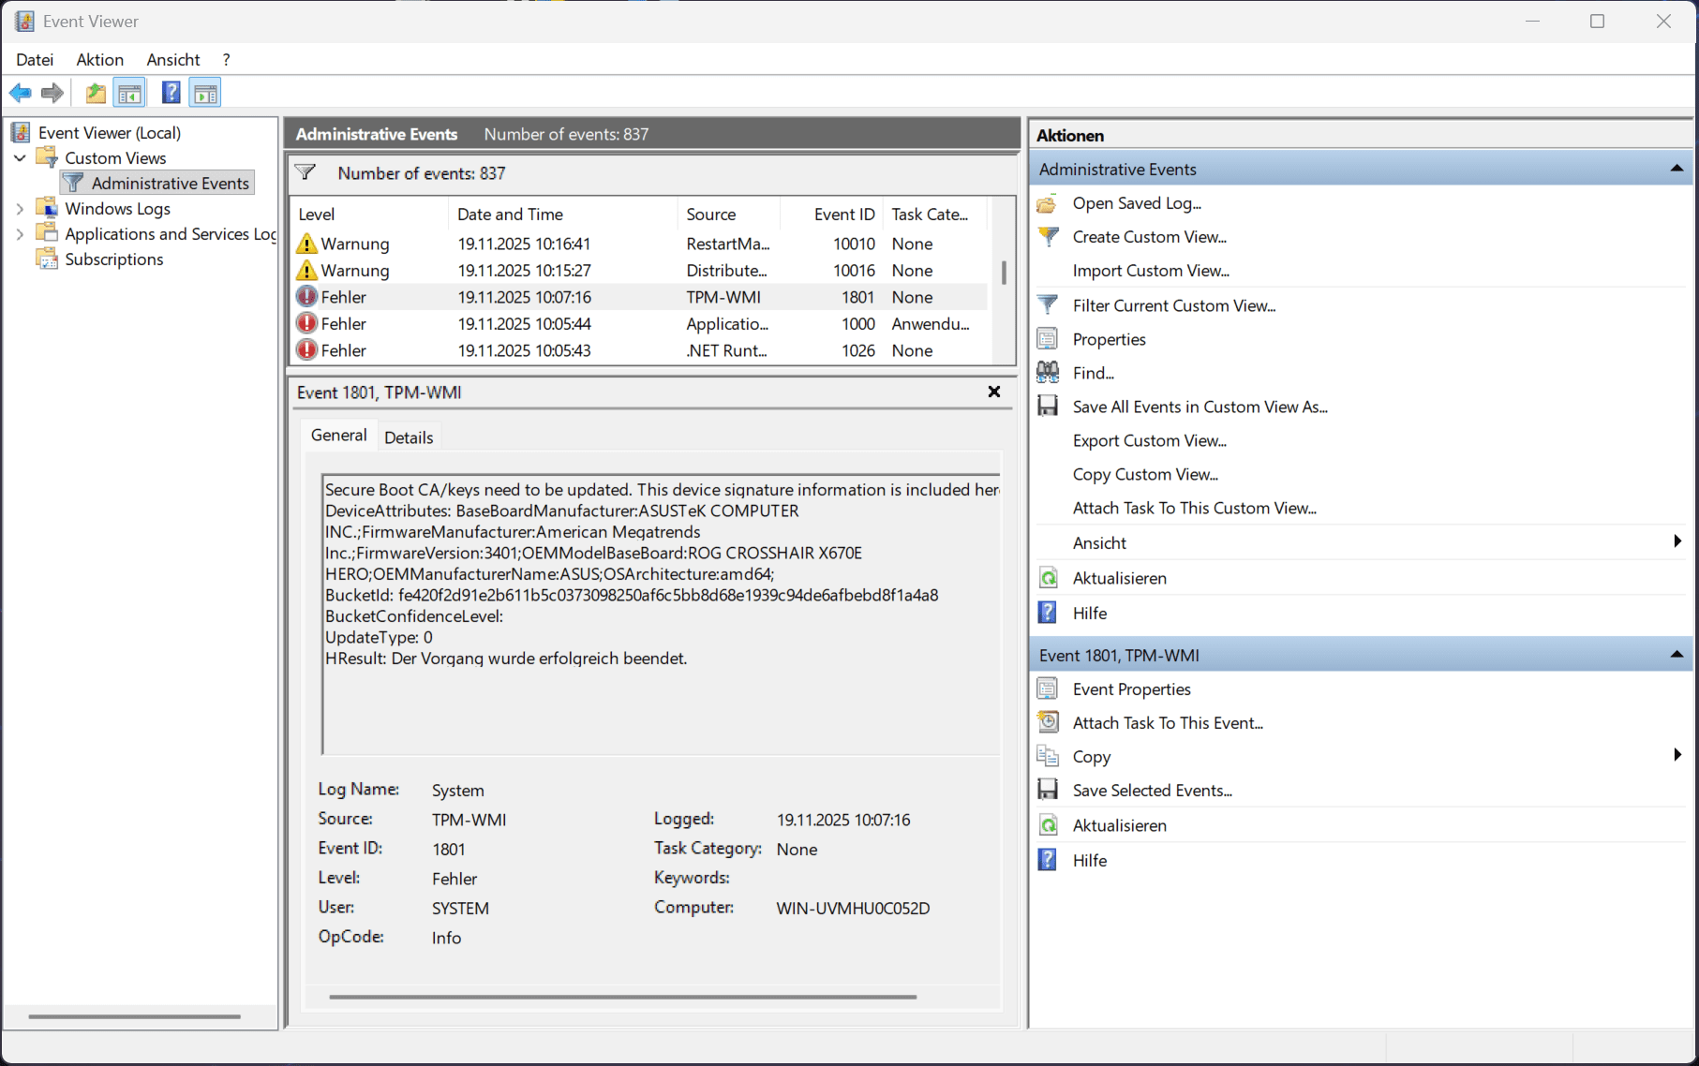
Task: Click the Save All Events disk icon
Action: pyautogui.click(x=1047, y=406)
